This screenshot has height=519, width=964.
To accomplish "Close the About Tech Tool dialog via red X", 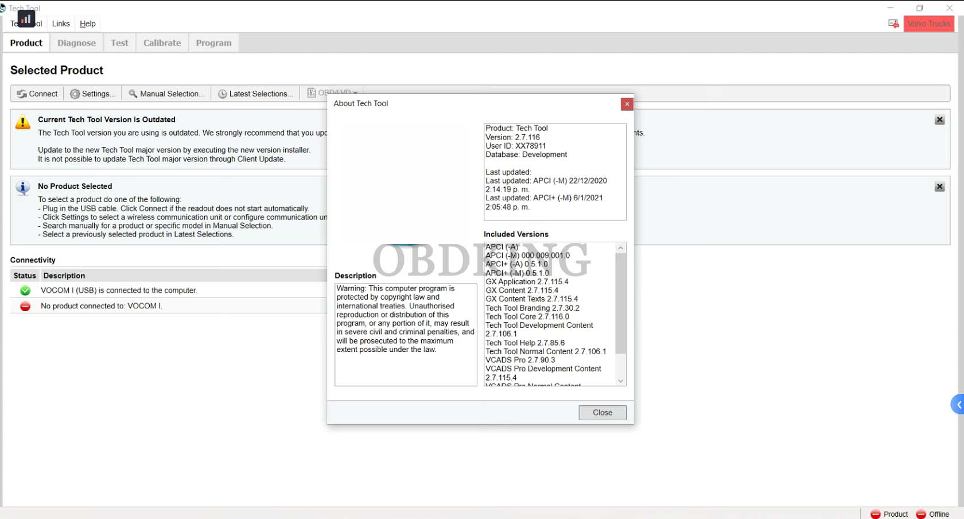I will [627, 104].
